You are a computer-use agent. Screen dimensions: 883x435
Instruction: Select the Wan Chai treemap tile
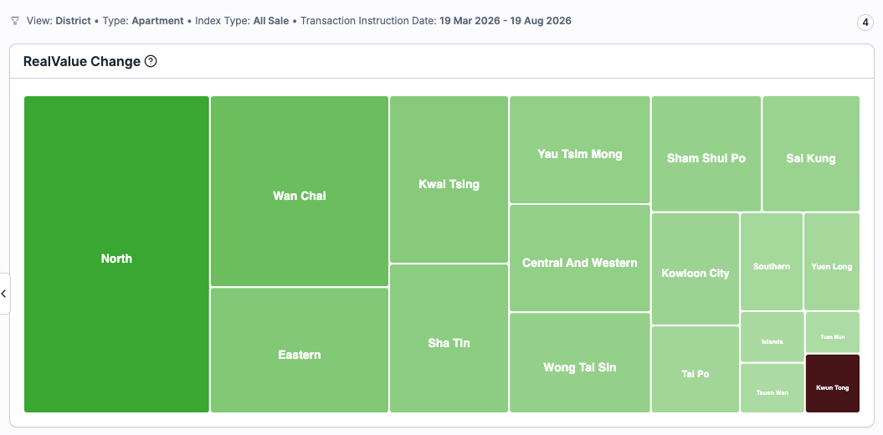click(300, 192)
